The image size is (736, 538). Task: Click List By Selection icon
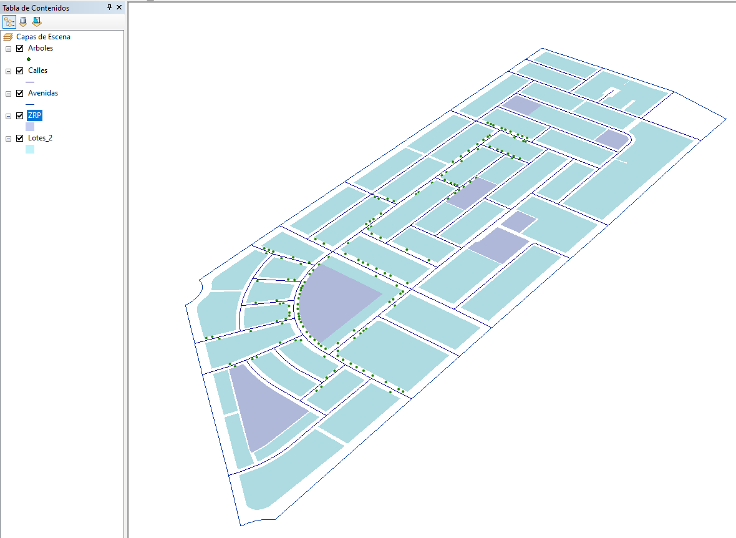point(37,22)
